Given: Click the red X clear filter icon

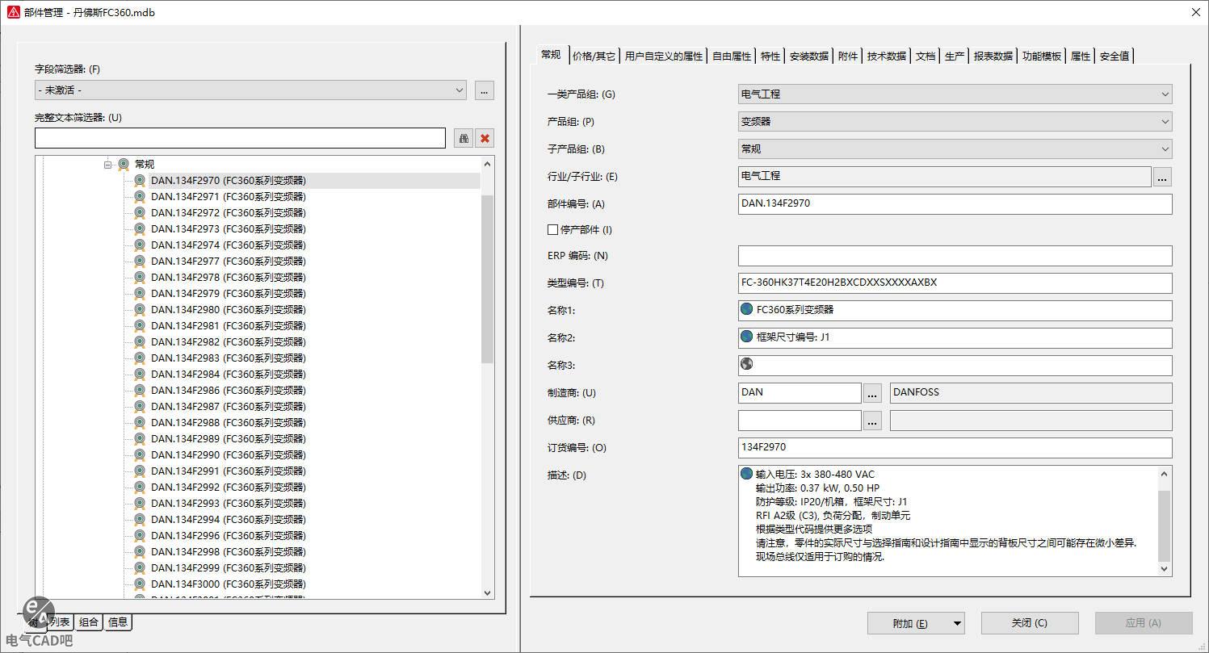Looking at the screenshot, I should point(485,138).
